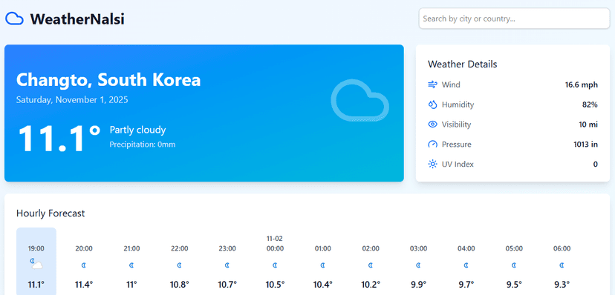Click the 10.7° temperature at 23:00
Image resolution: width=615 pixels, height=295 pixels.
click(227, 285)
